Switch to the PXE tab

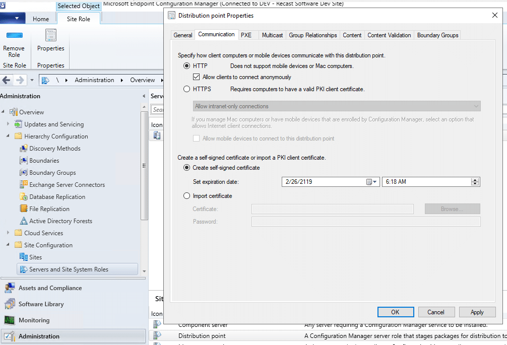(x=246, y=35)
